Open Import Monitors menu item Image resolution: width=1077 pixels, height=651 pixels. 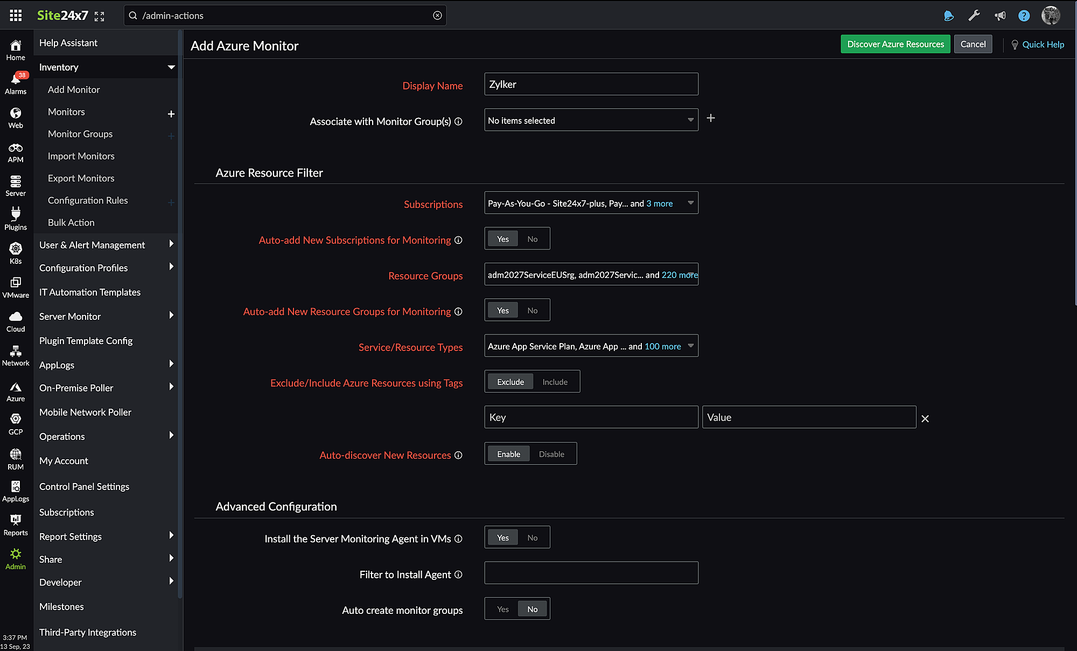point(81,156)
